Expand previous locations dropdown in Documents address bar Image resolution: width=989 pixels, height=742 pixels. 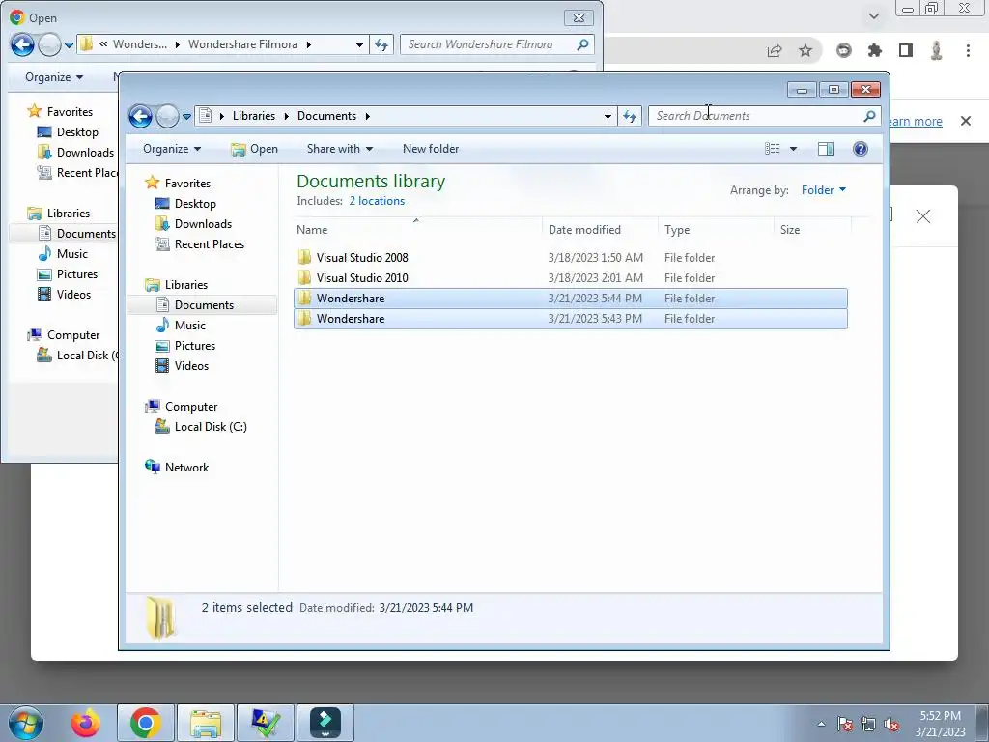tap(608, 116)
